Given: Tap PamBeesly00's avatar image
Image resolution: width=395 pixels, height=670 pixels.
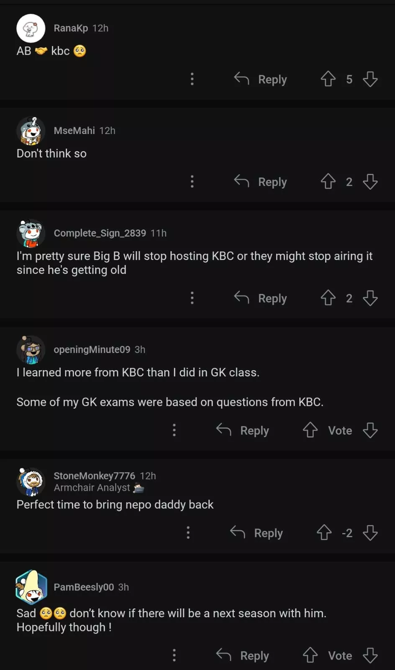Looking at the screenshot, I should coord(31,586).
